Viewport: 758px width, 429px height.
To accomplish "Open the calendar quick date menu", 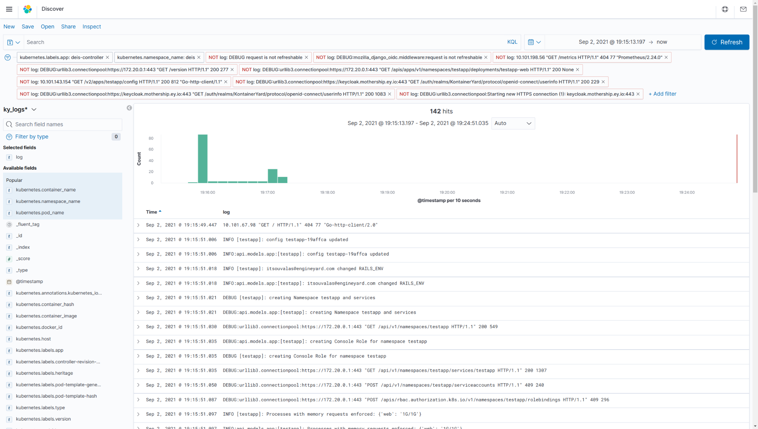I will (x=534, y=42).
